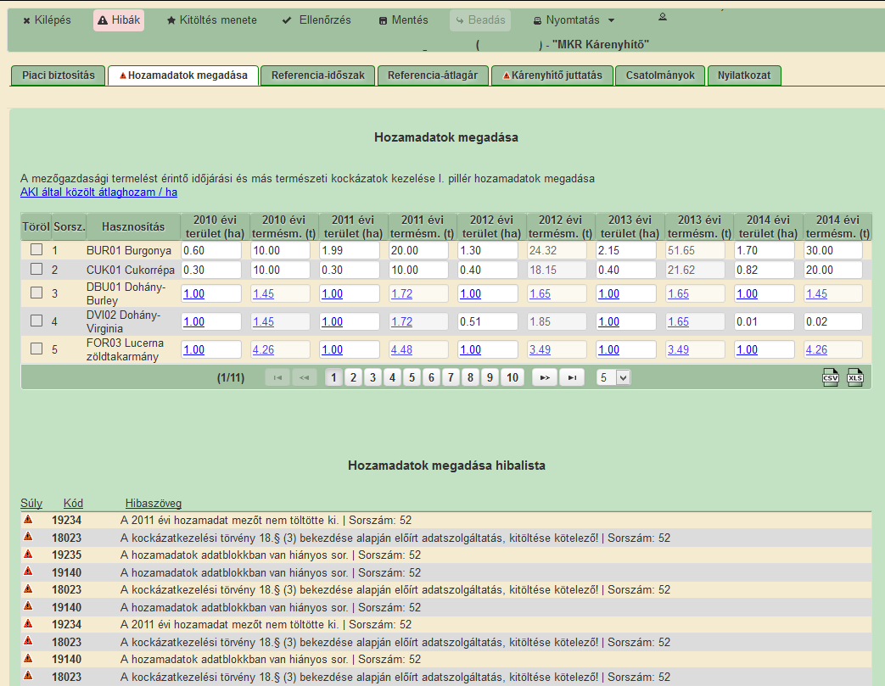885x686 pixels.
Task: Click 2012 évi terület (ha) header
Action: [491, 226]
